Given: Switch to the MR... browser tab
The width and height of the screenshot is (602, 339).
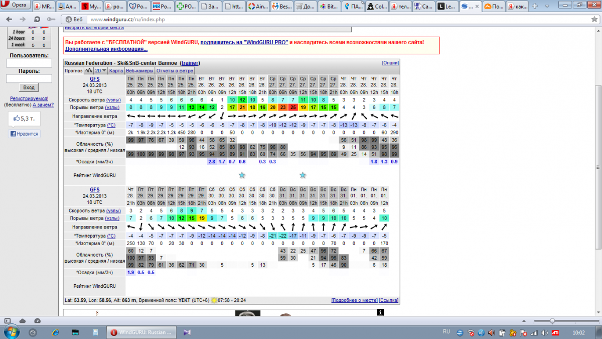Looking at the screenshot, I should click(45, 7).
